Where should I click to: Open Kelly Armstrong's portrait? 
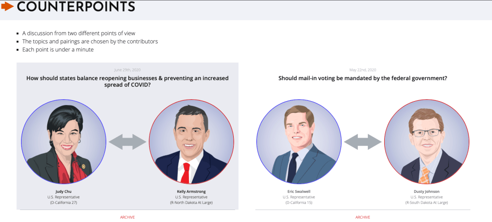(191, 141)
